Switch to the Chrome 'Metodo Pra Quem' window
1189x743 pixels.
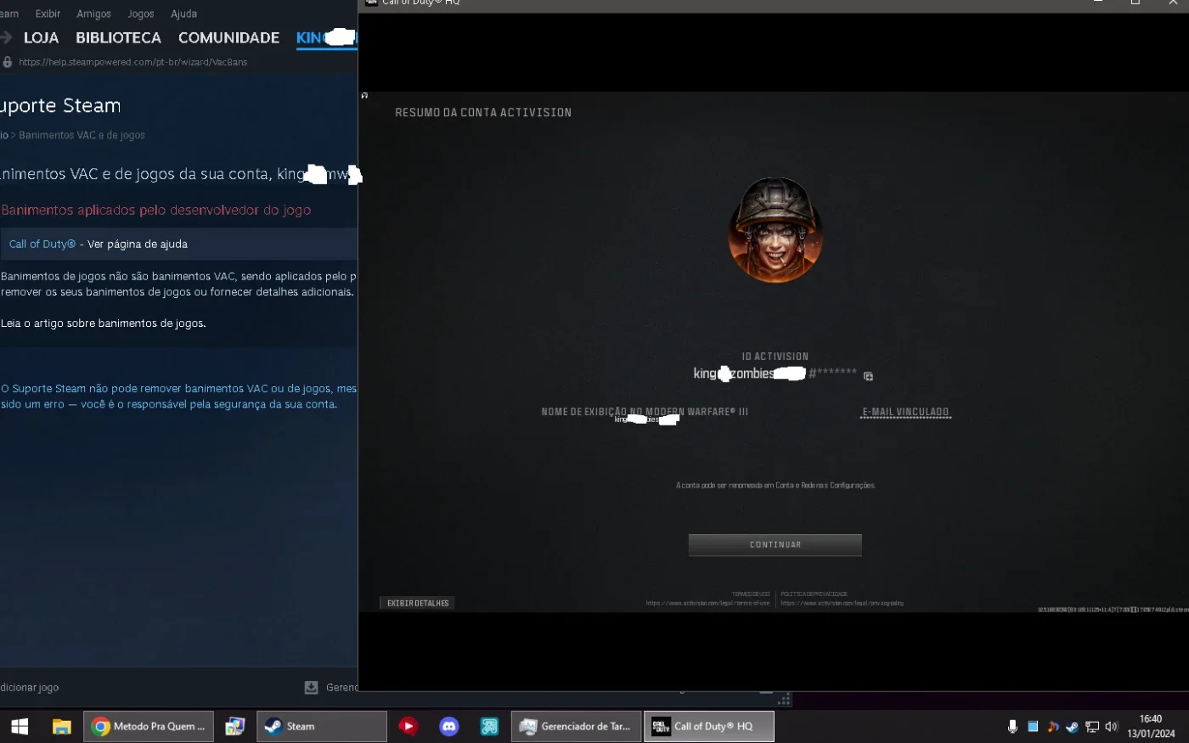[149, 726]
